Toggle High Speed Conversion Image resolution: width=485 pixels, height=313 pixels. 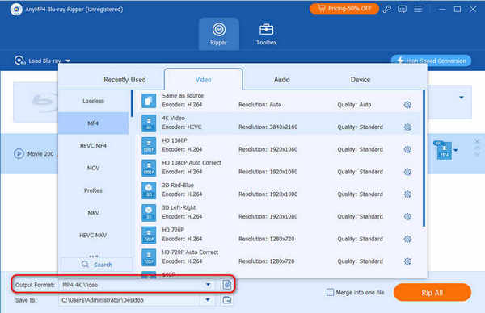(431, 61)
